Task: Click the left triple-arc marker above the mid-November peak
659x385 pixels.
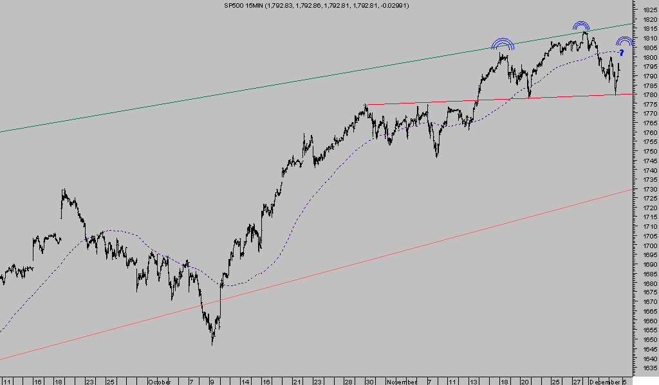Action: coord(503,44)
